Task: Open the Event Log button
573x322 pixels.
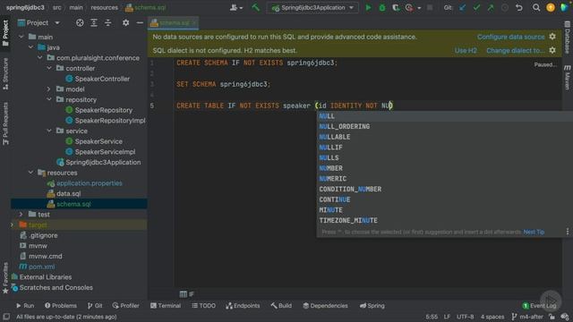Action: coord(539,306)
